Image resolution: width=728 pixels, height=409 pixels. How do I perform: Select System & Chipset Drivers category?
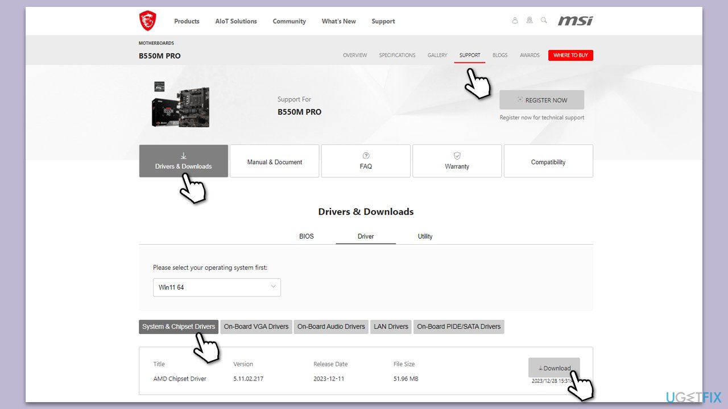point(179,327)
